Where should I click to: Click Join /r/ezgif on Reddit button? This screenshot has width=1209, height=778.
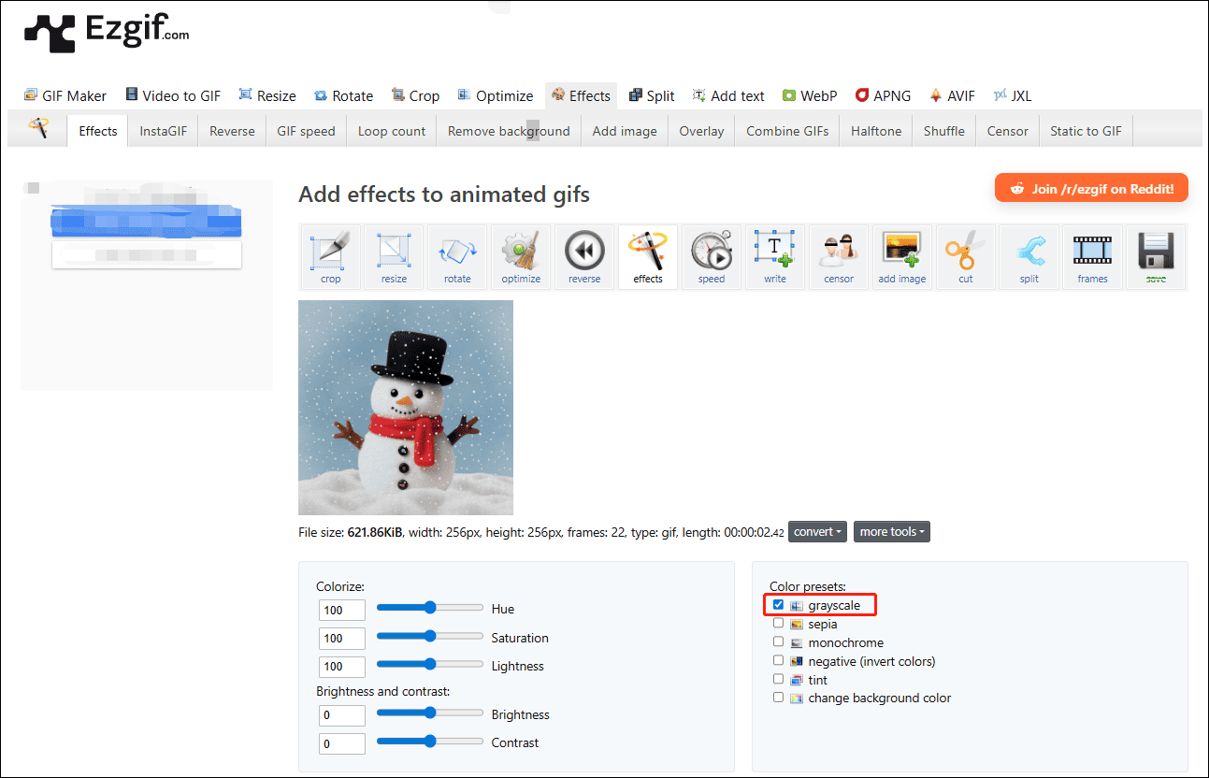[1091, 188]
